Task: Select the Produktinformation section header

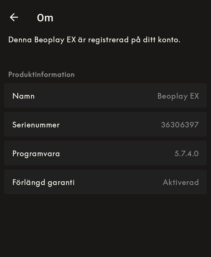Action: point(41,75)
